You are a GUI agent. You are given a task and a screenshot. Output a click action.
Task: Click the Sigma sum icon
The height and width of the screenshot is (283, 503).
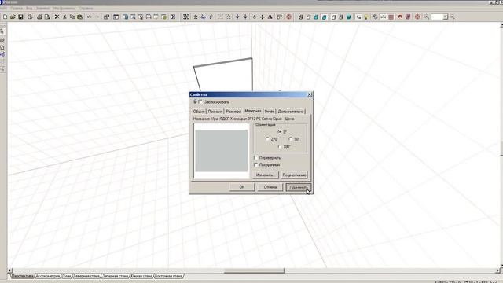click(x=173, y=17)
